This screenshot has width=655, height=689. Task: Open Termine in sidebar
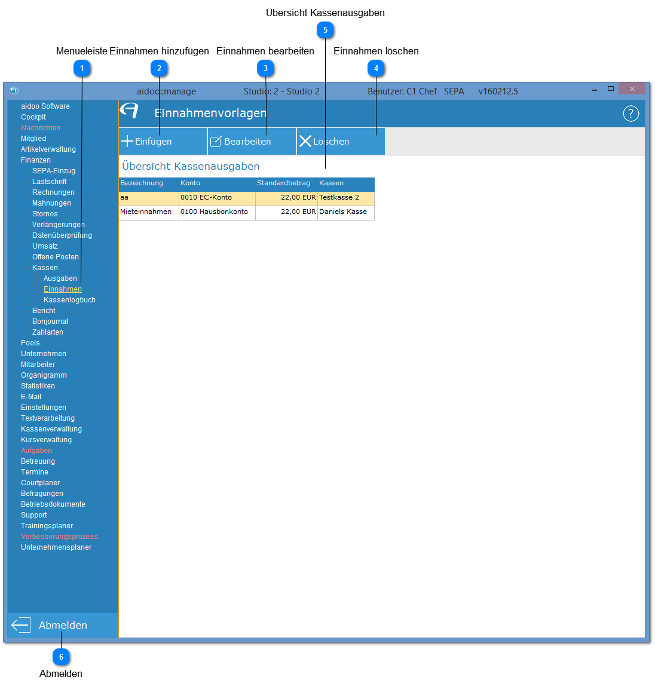[x=35, y=472]
